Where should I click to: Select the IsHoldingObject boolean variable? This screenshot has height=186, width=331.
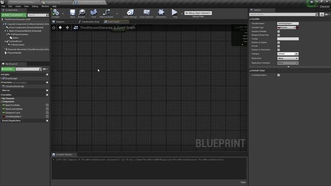(13, 116)
